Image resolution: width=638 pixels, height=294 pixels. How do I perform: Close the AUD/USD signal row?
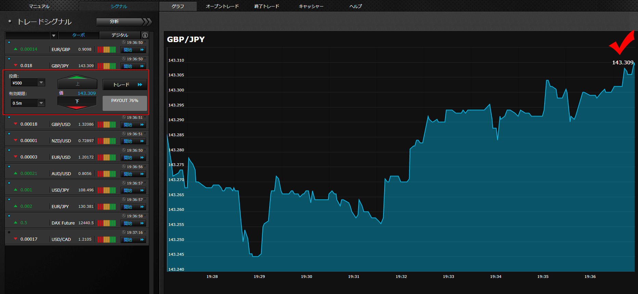tap(145, 166)
